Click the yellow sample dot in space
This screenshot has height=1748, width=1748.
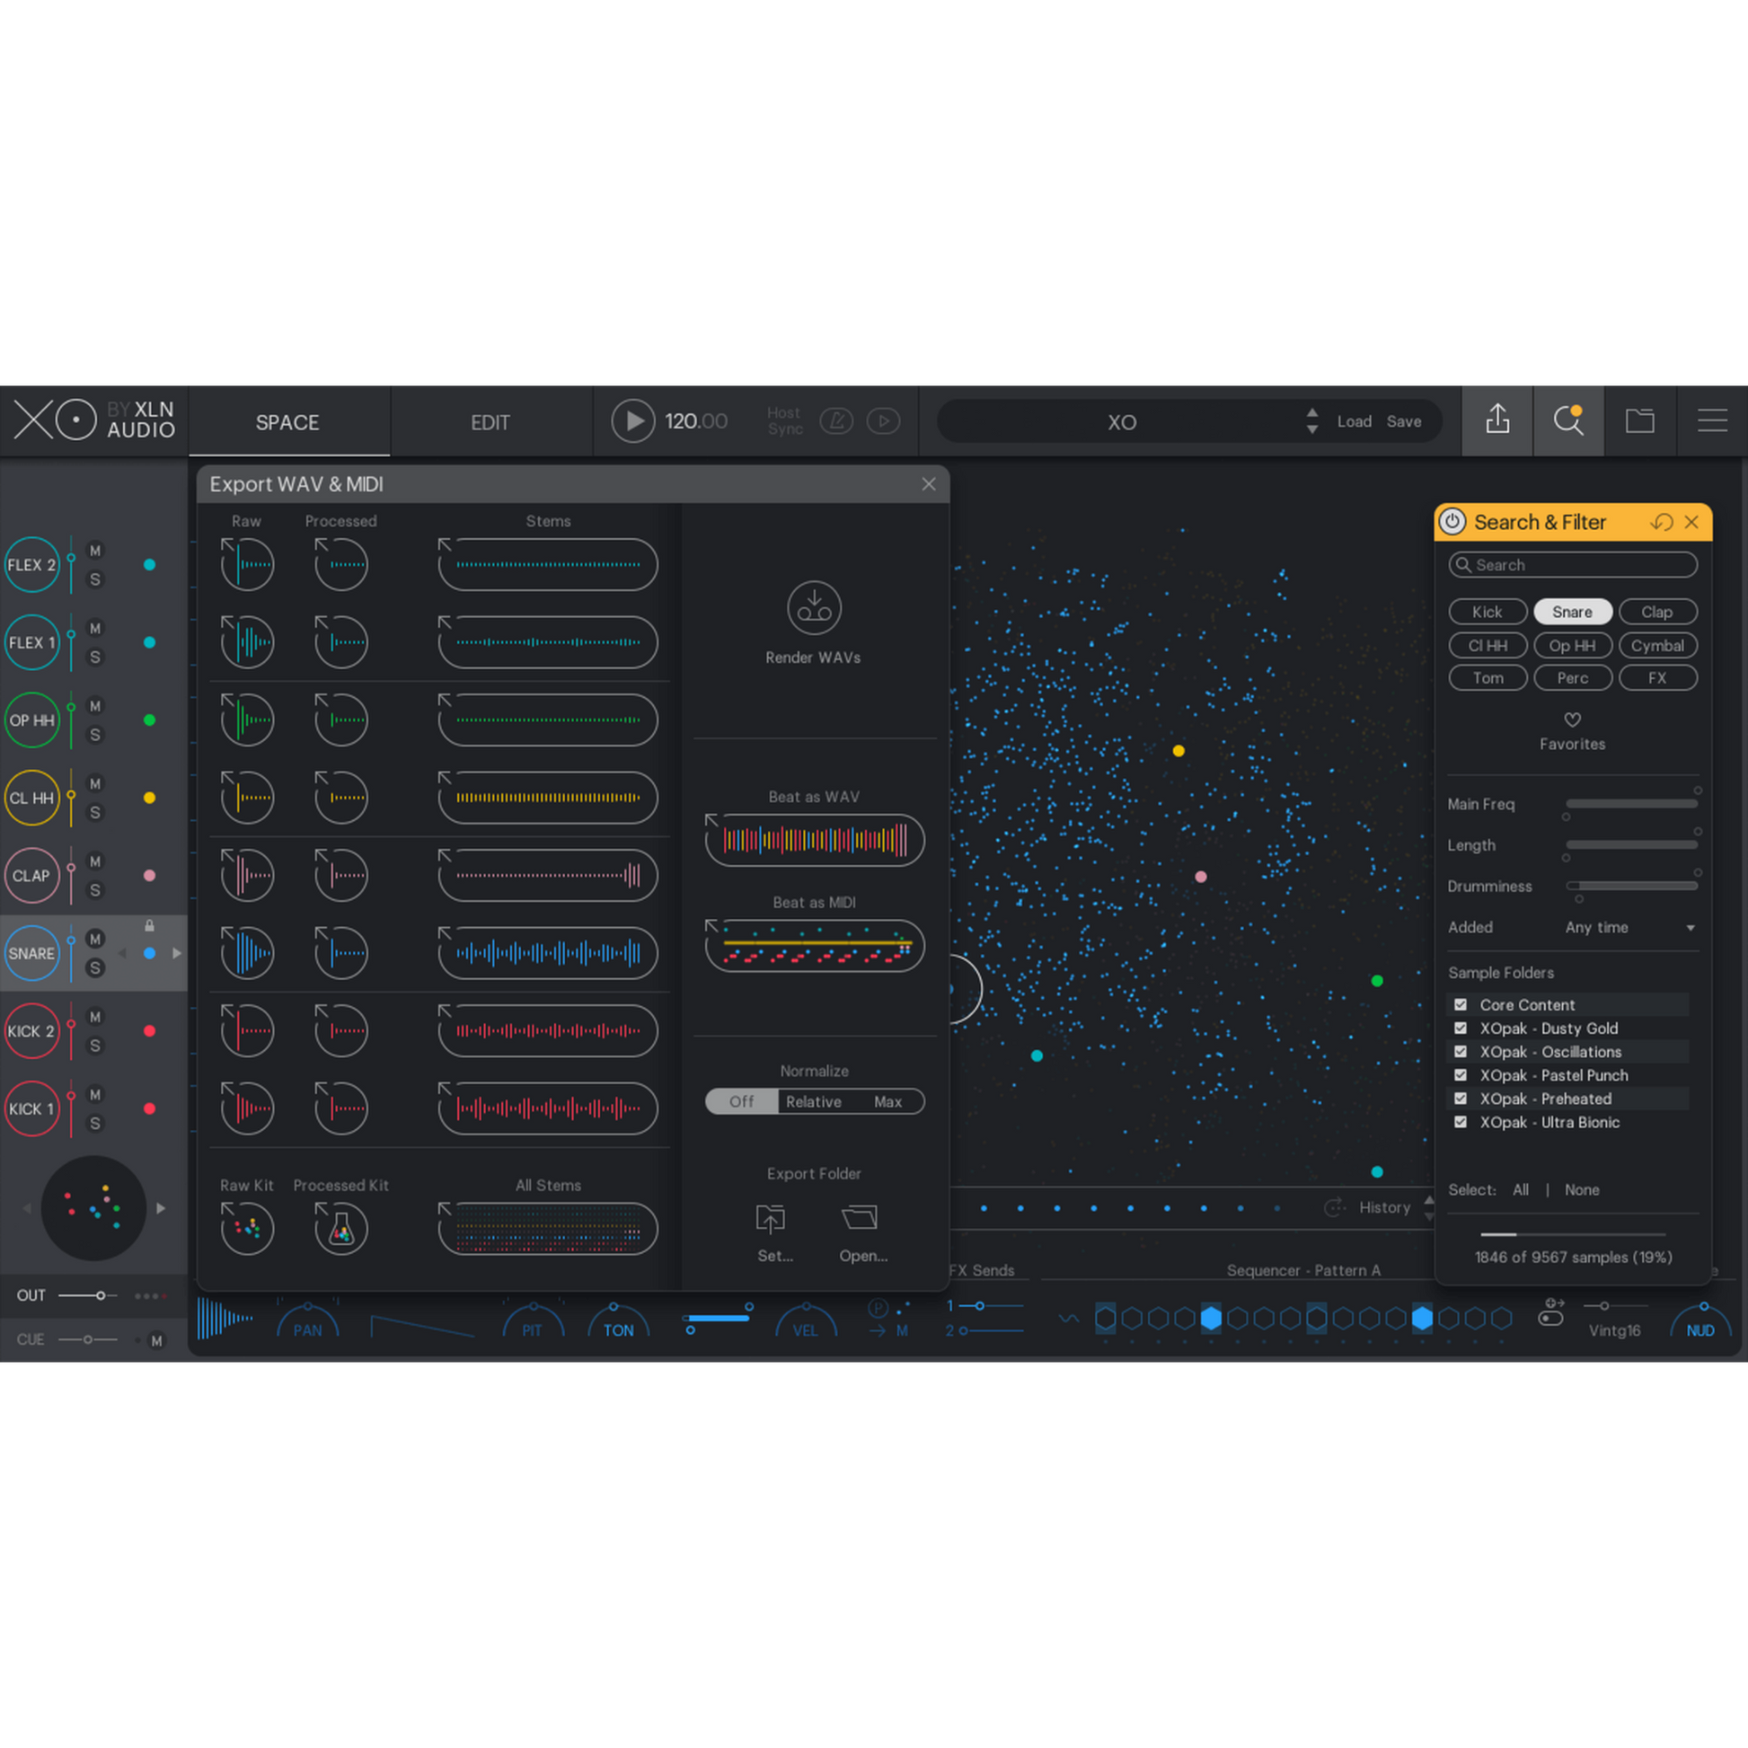[1178, 750]
